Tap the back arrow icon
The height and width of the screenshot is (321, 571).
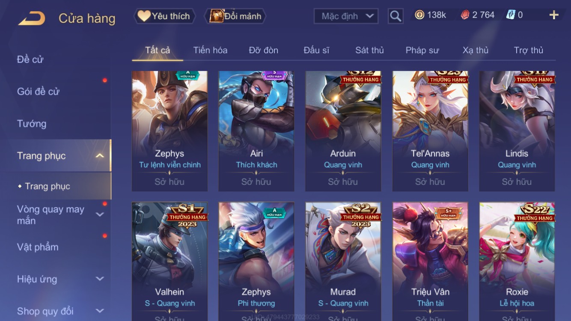click(32, 18)
